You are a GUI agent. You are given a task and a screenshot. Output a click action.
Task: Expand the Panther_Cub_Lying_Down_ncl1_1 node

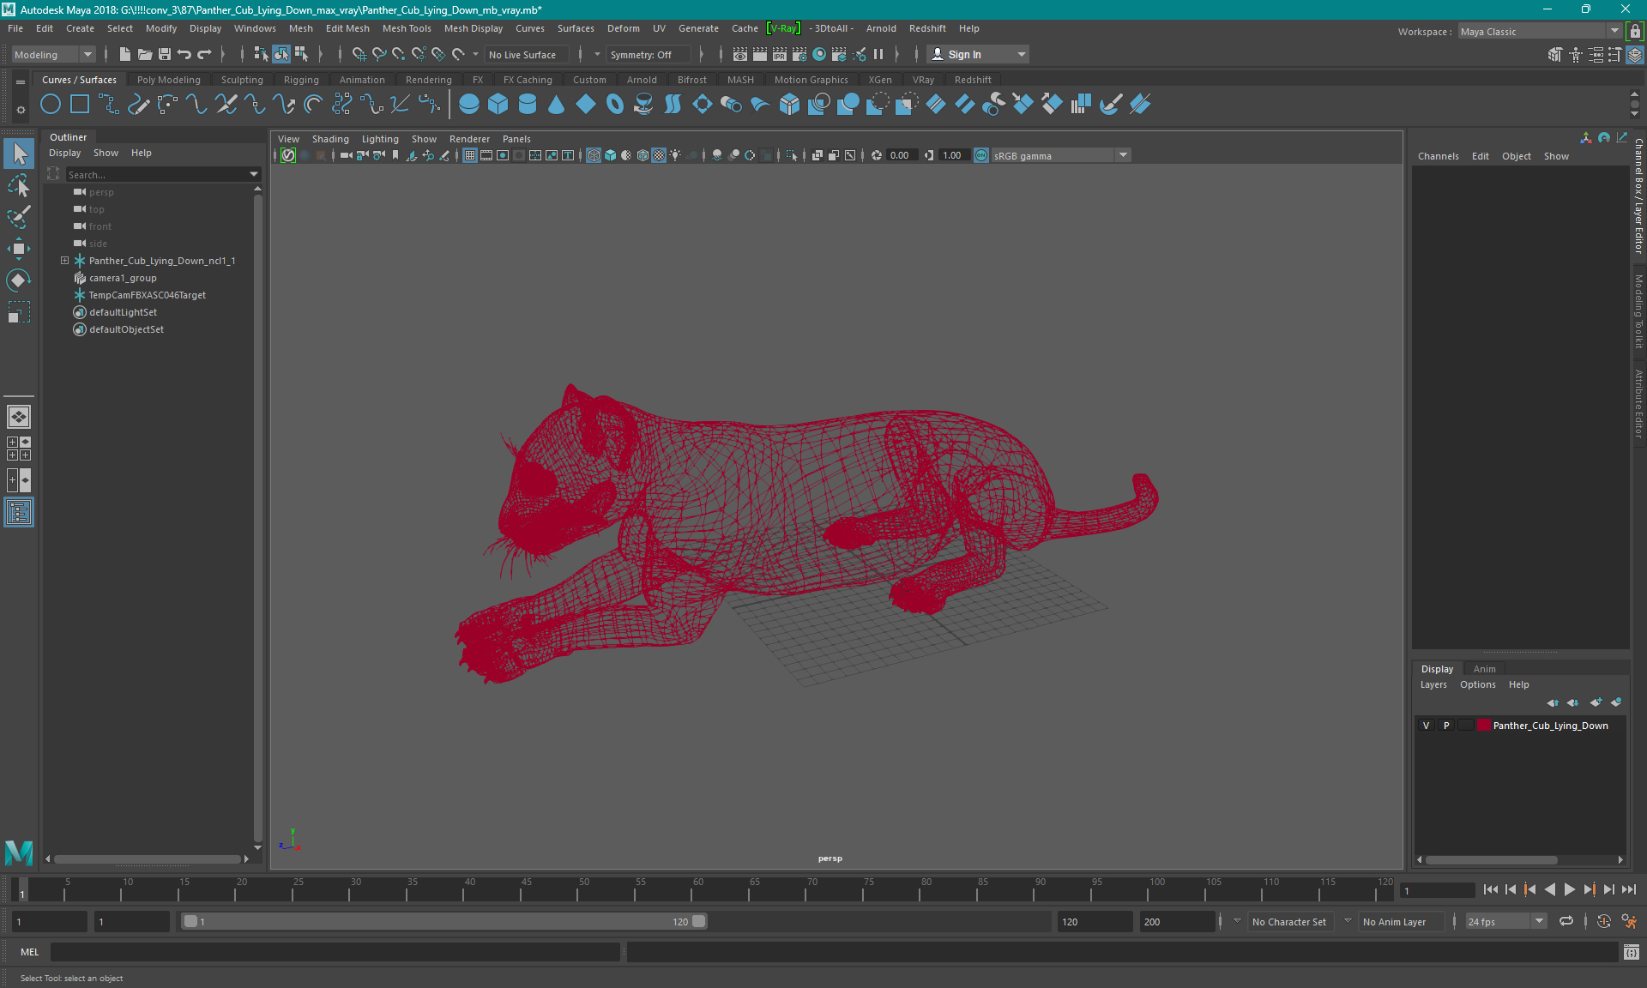coord(64,261)
